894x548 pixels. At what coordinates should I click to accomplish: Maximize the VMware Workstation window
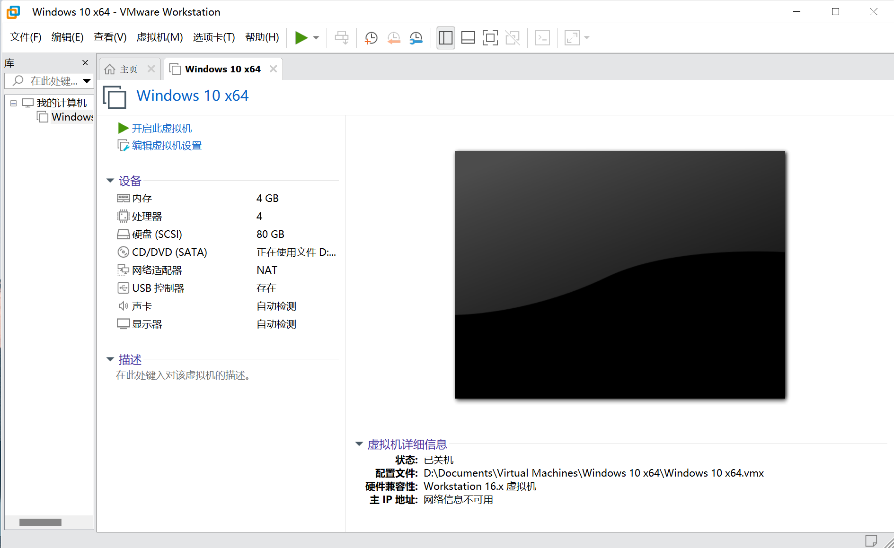836,12
